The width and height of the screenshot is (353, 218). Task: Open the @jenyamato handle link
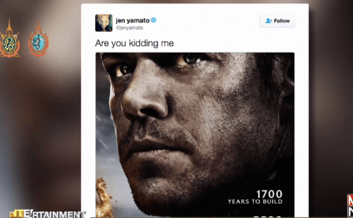[129, 28]
